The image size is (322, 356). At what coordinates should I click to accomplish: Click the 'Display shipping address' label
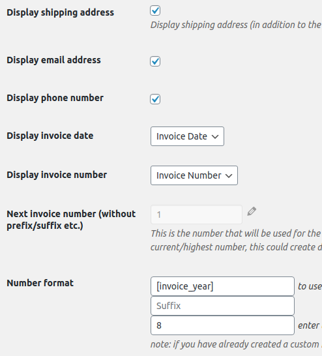61,12
